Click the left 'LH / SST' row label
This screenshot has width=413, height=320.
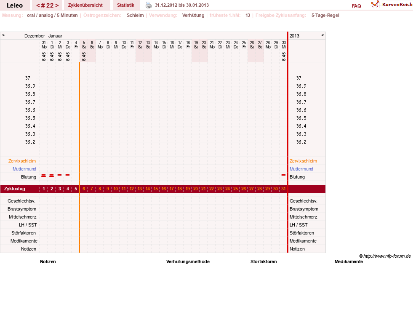(x=28, y=225)
